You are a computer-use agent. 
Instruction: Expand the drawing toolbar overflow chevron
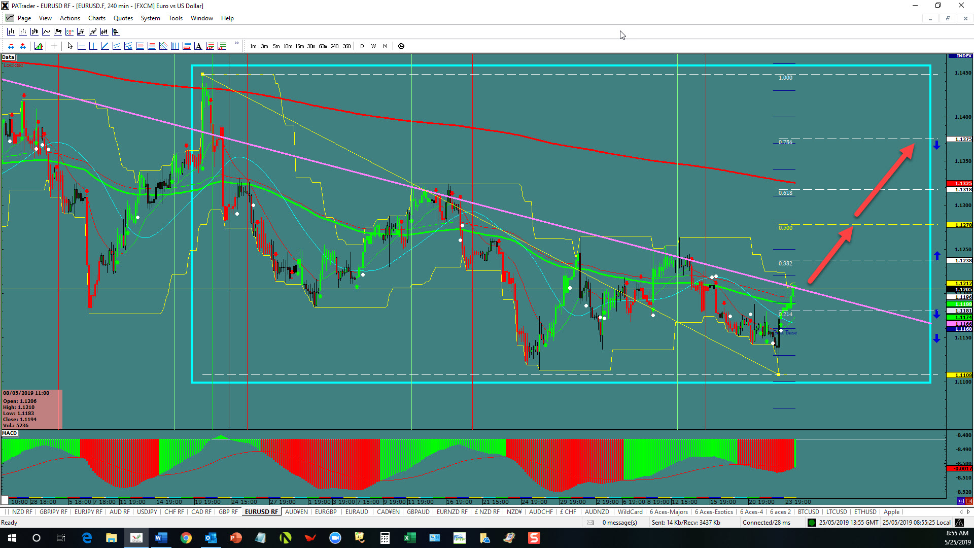click(x=237, y=44)
